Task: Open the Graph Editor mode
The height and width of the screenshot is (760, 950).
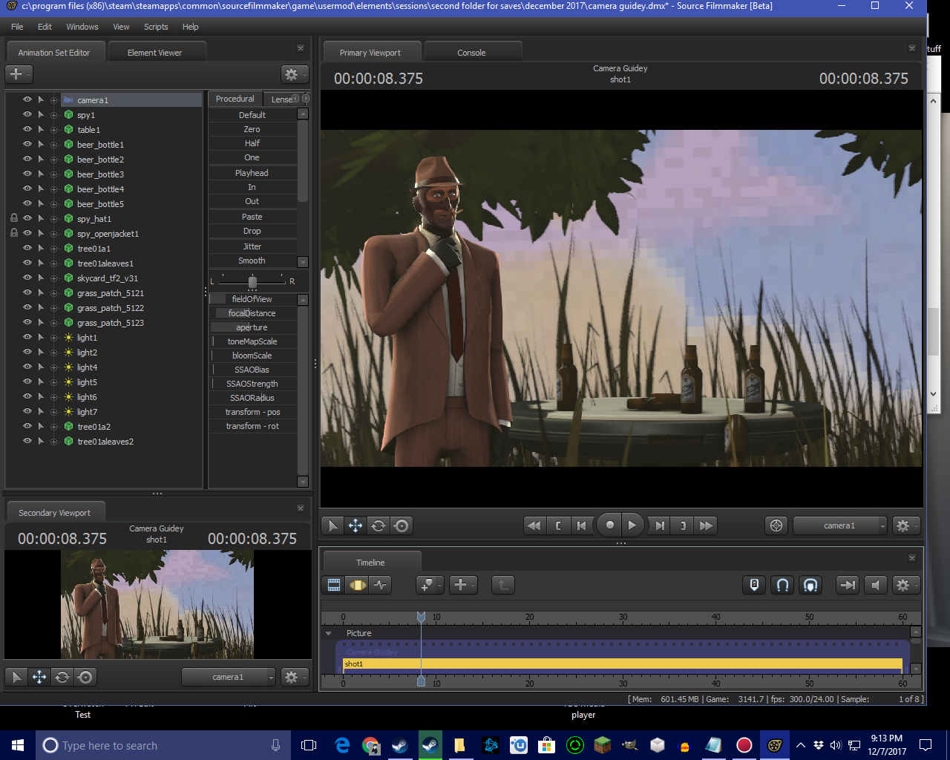Action: (x=381, y=585)
